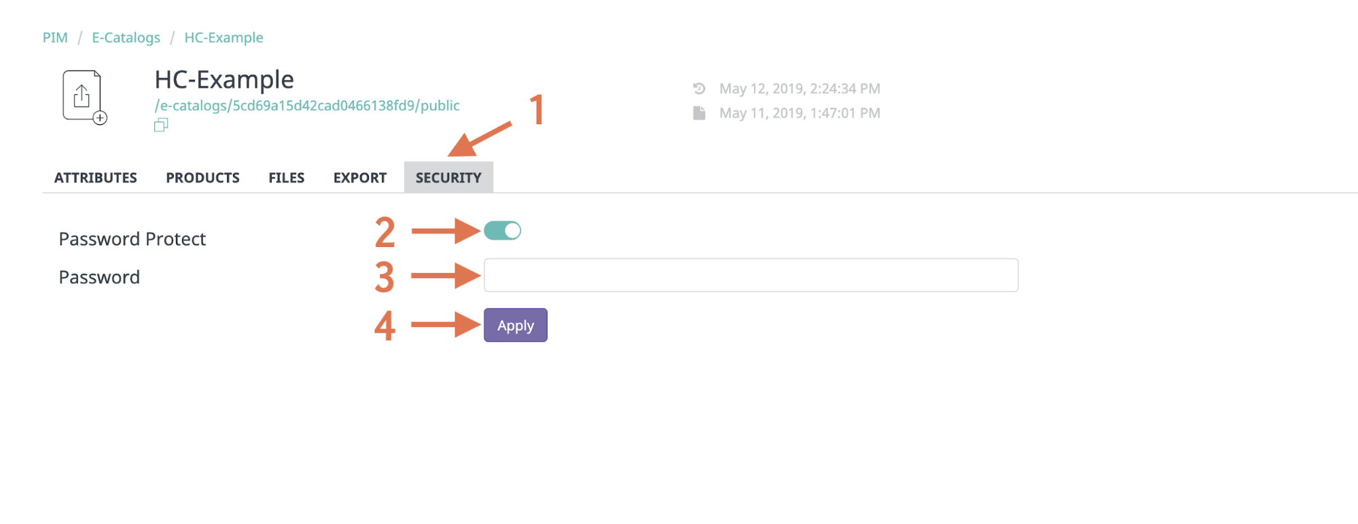Copy the public catalog URL icon
This screenshot has width=1358, height=524.
tap(161, 125)
